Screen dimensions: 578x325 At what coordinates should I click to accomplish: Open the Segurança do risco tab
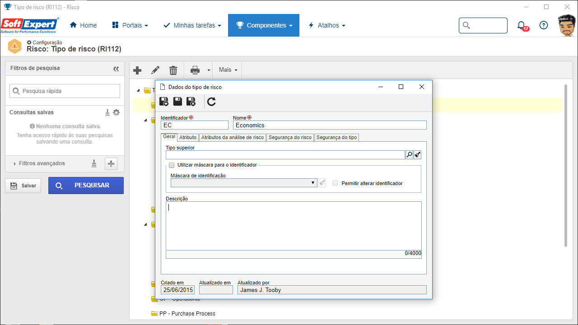coord(290,137)
